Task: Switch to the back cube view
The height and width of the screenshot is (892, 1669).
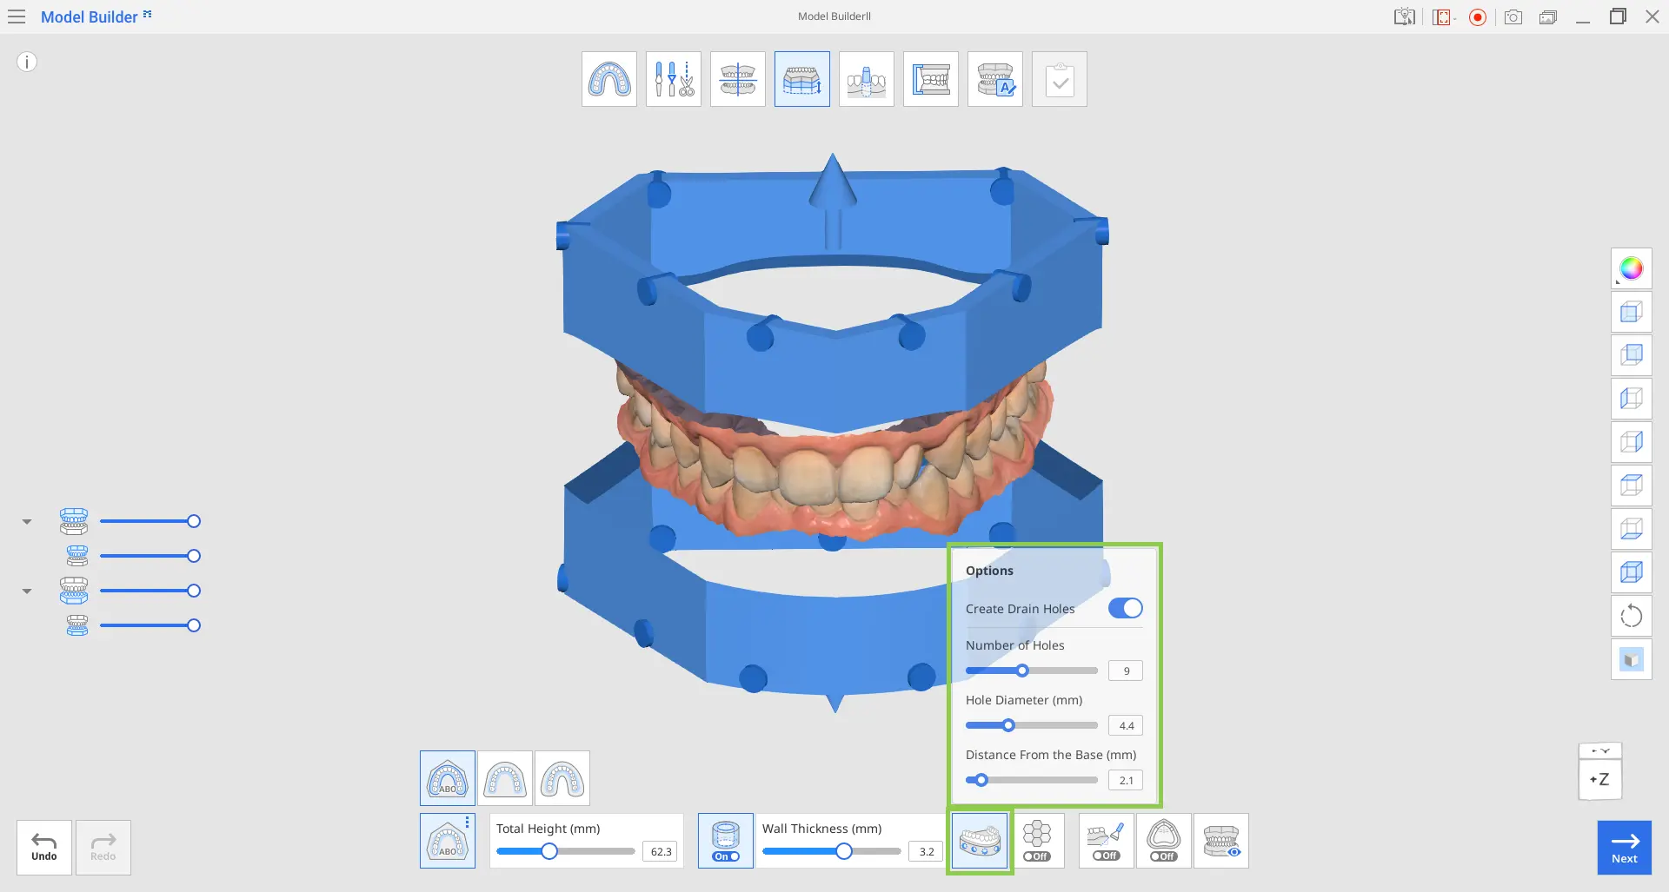Action: coord(1632,355)
